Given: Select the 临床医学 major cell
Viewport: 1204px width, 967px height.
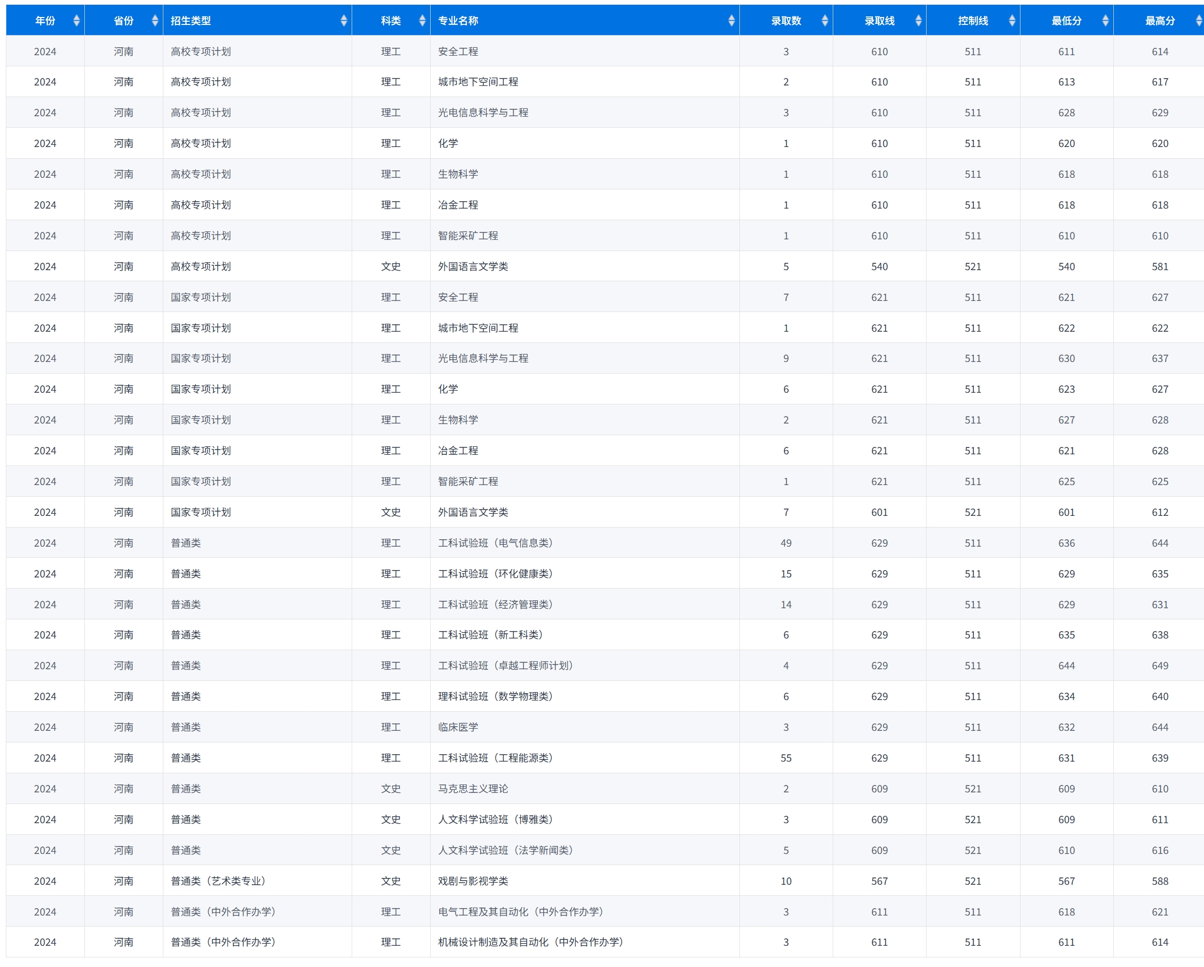Looking at the screenshot, I should point(458,727).
